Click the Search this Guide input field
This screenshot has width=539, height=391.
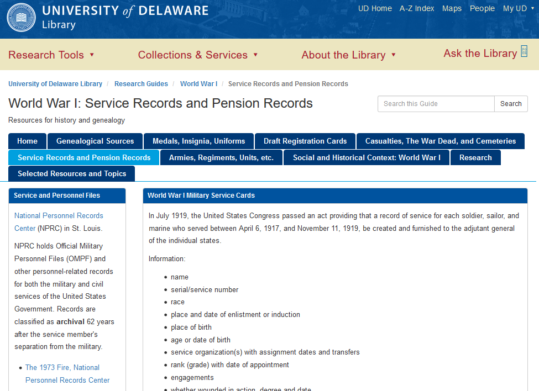[436, 104]
